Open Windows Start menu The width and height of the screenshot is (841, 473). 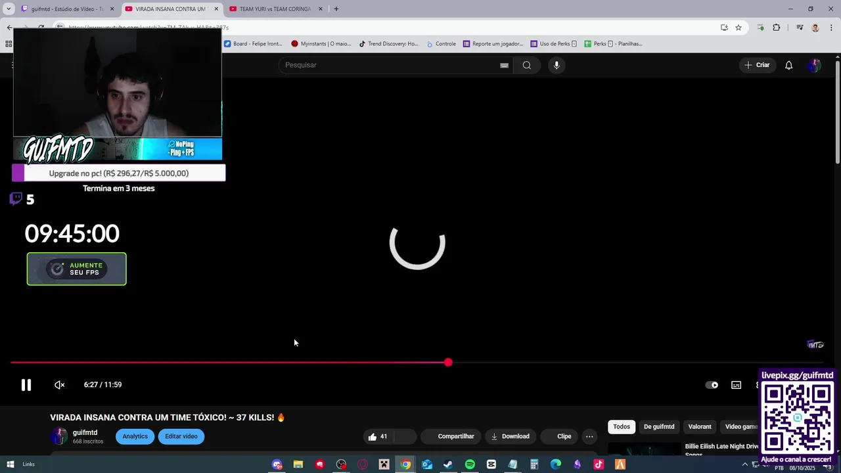coord(10,464)
